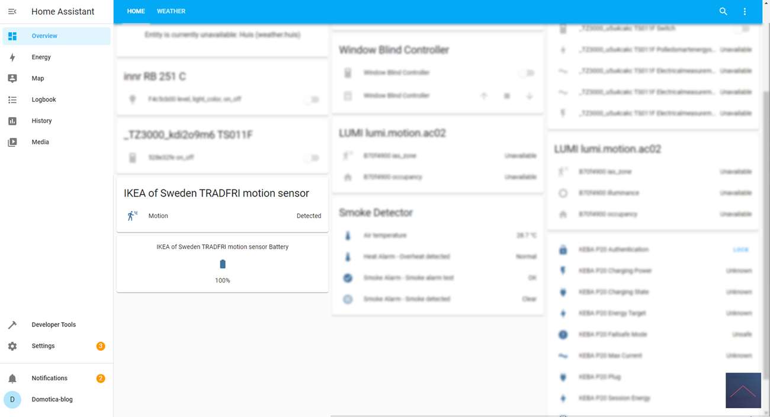Open Overview in the sidebar
This screenshot has width=770, height=417.
pos(56,36)
